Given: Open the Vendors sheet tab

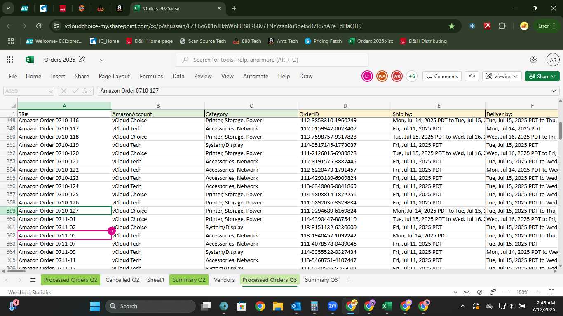Looking at the screenshot, I should [224, 280].
